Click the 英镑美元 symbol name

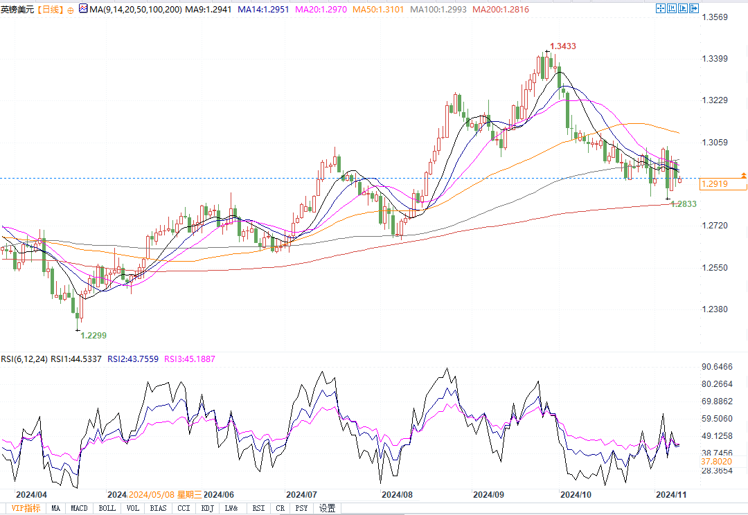coord(17,10)
